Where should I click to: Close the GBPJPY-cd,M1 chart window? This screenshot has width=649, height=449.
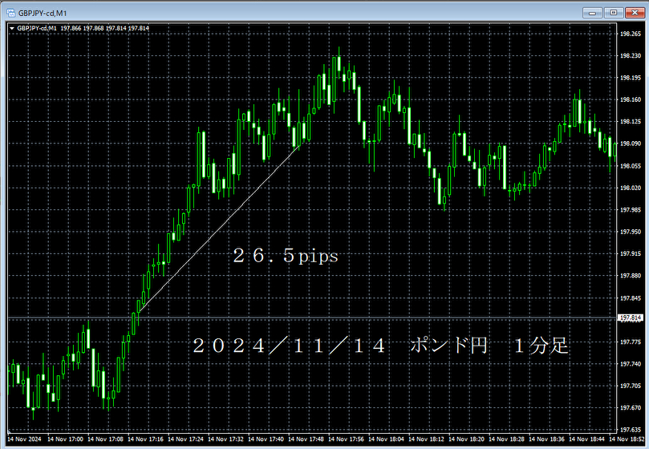pyautogui.click(x=635, y=11)
